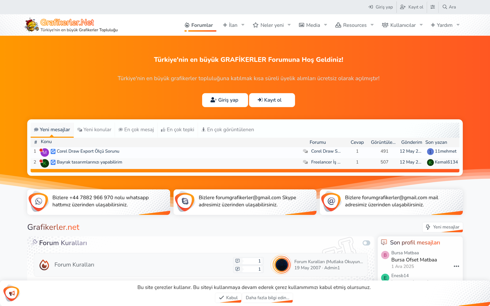490x306 pixels.
Task: Open the Kullanıcılar menu item
Action: tap(399, 25)
